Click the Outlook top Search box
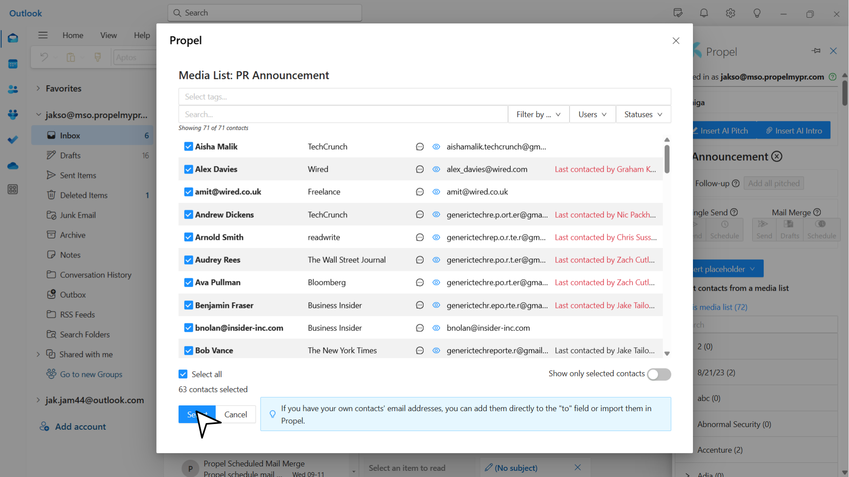Viewport: 849px width, 477px height. click(264, 13)
